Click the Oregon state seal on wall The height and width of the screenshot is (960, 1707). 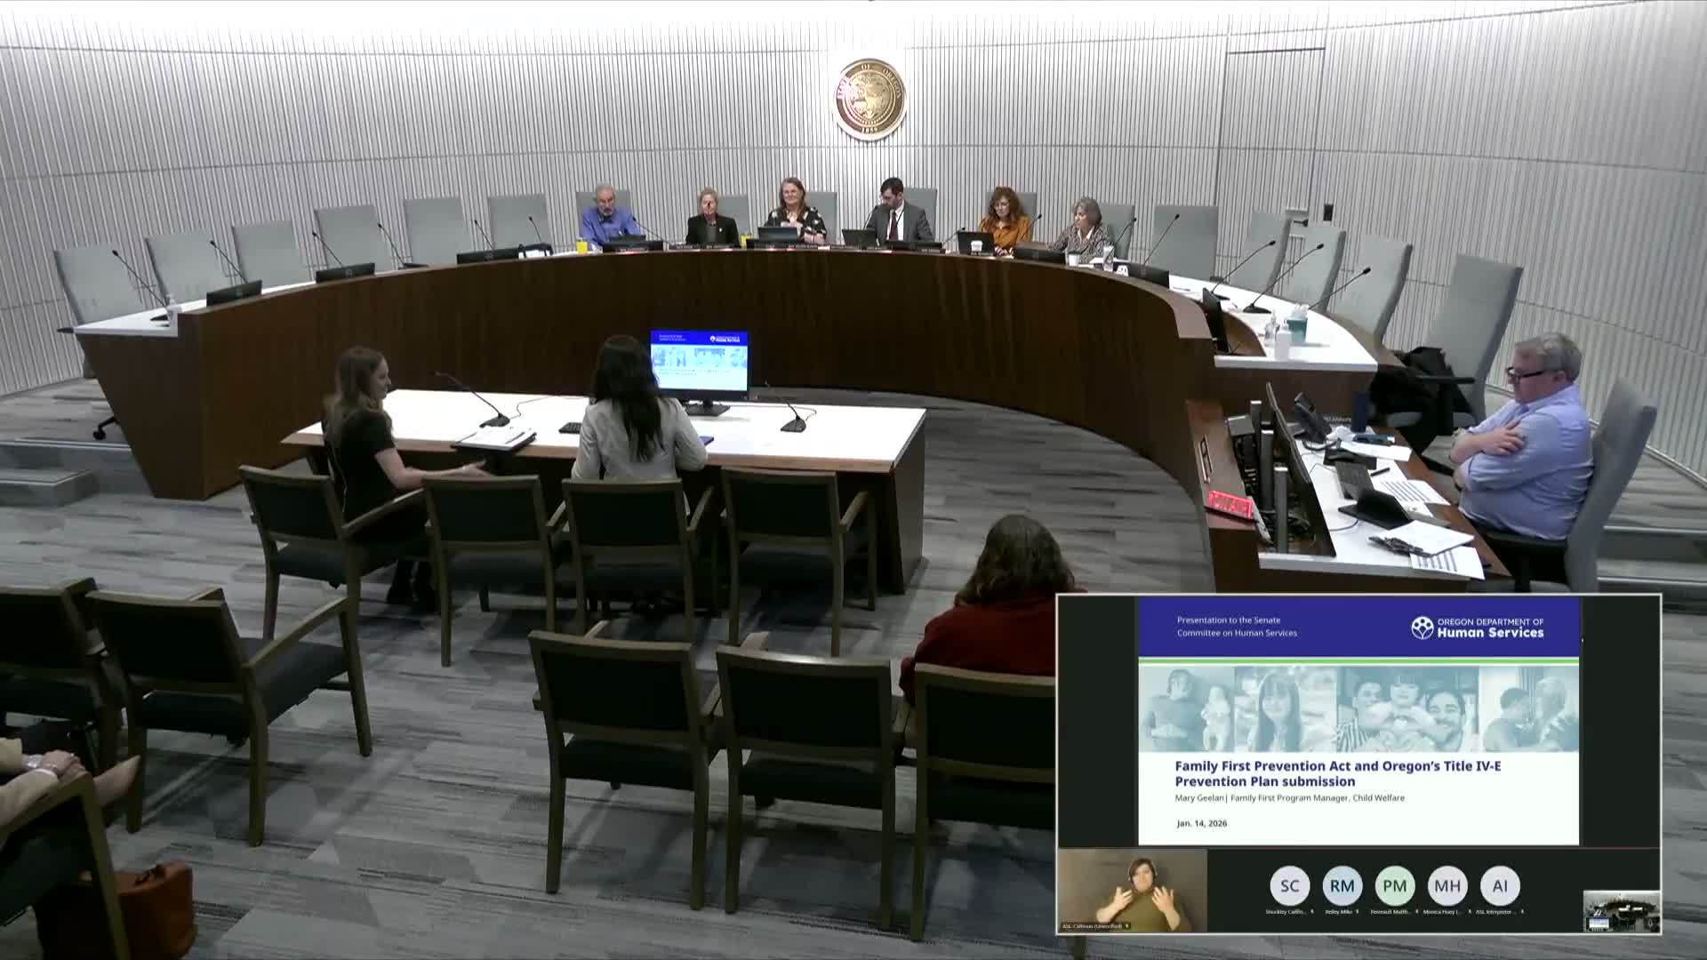pos(870,100)
